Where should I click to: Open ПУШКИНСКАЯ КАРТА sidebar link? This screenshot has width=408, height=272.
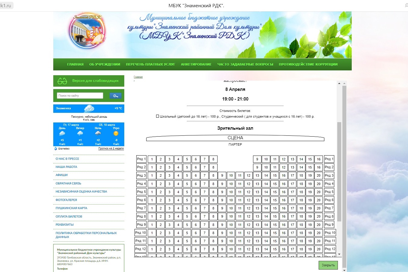tap(71, 208)
